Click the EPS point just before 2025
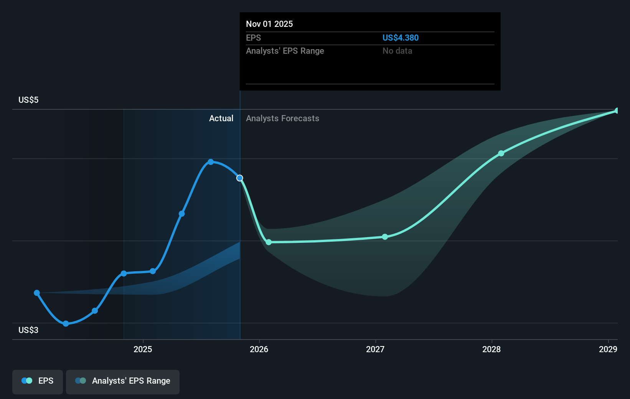630x399 pixels. [124, 274]
